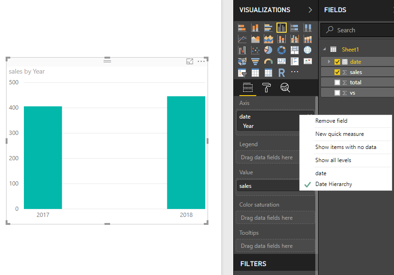Select the donut chart visualization
The image size is (394, 275).
coord(282,50)
